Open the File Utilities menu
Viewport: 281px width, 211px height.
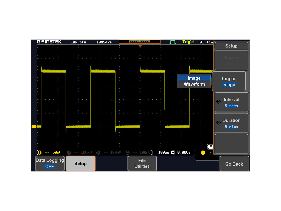click(x=142, y=163)
